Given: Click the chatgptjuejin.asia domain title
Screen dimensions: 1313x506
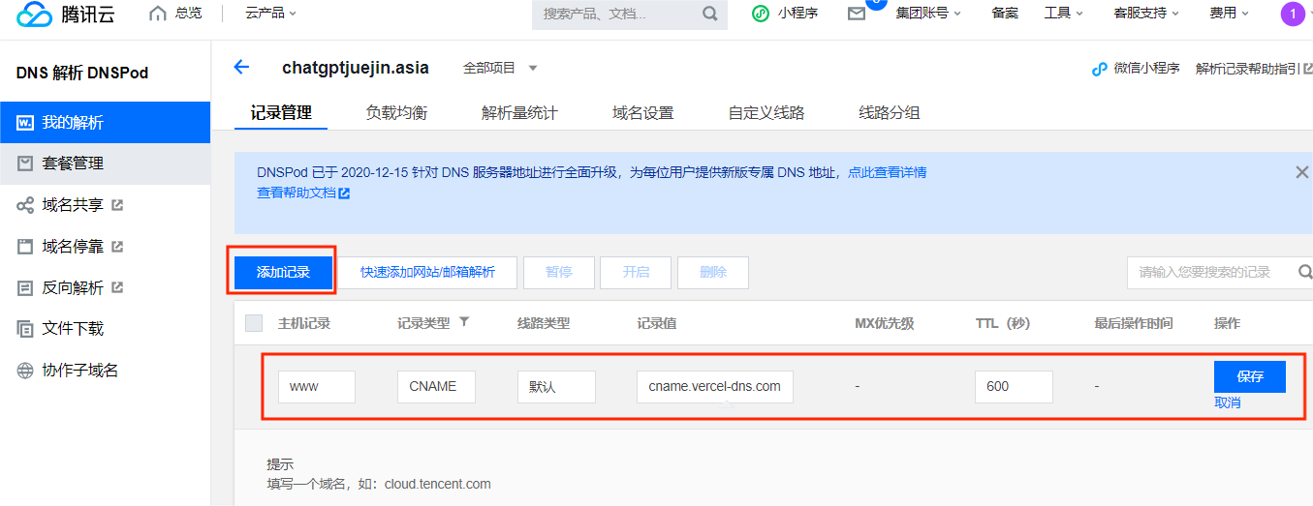Looking at the screenshot, I should [x=356, y=68].
